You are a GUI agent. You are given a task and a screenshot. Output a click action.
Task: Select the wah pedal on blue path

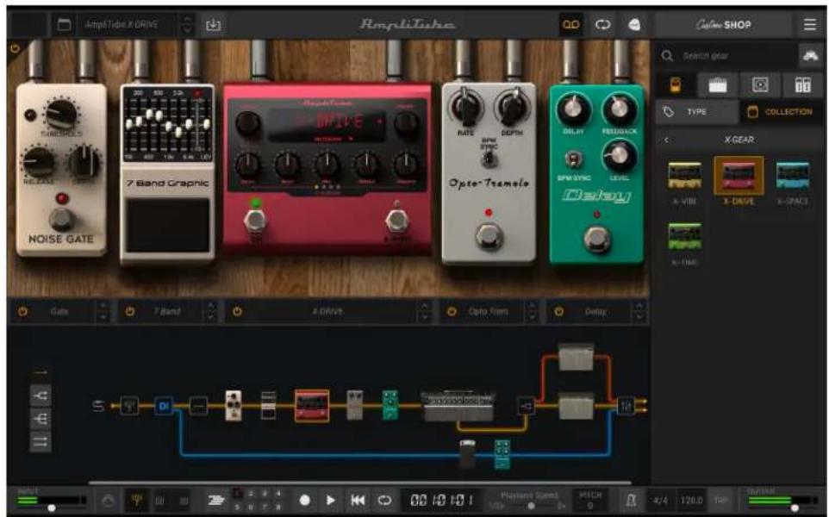coord(467,454)
